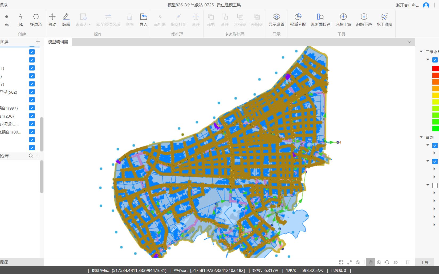Screen dimensions: 439x274
Task: Click the 指针坐标 value in status bar
Action: [139, 270]
